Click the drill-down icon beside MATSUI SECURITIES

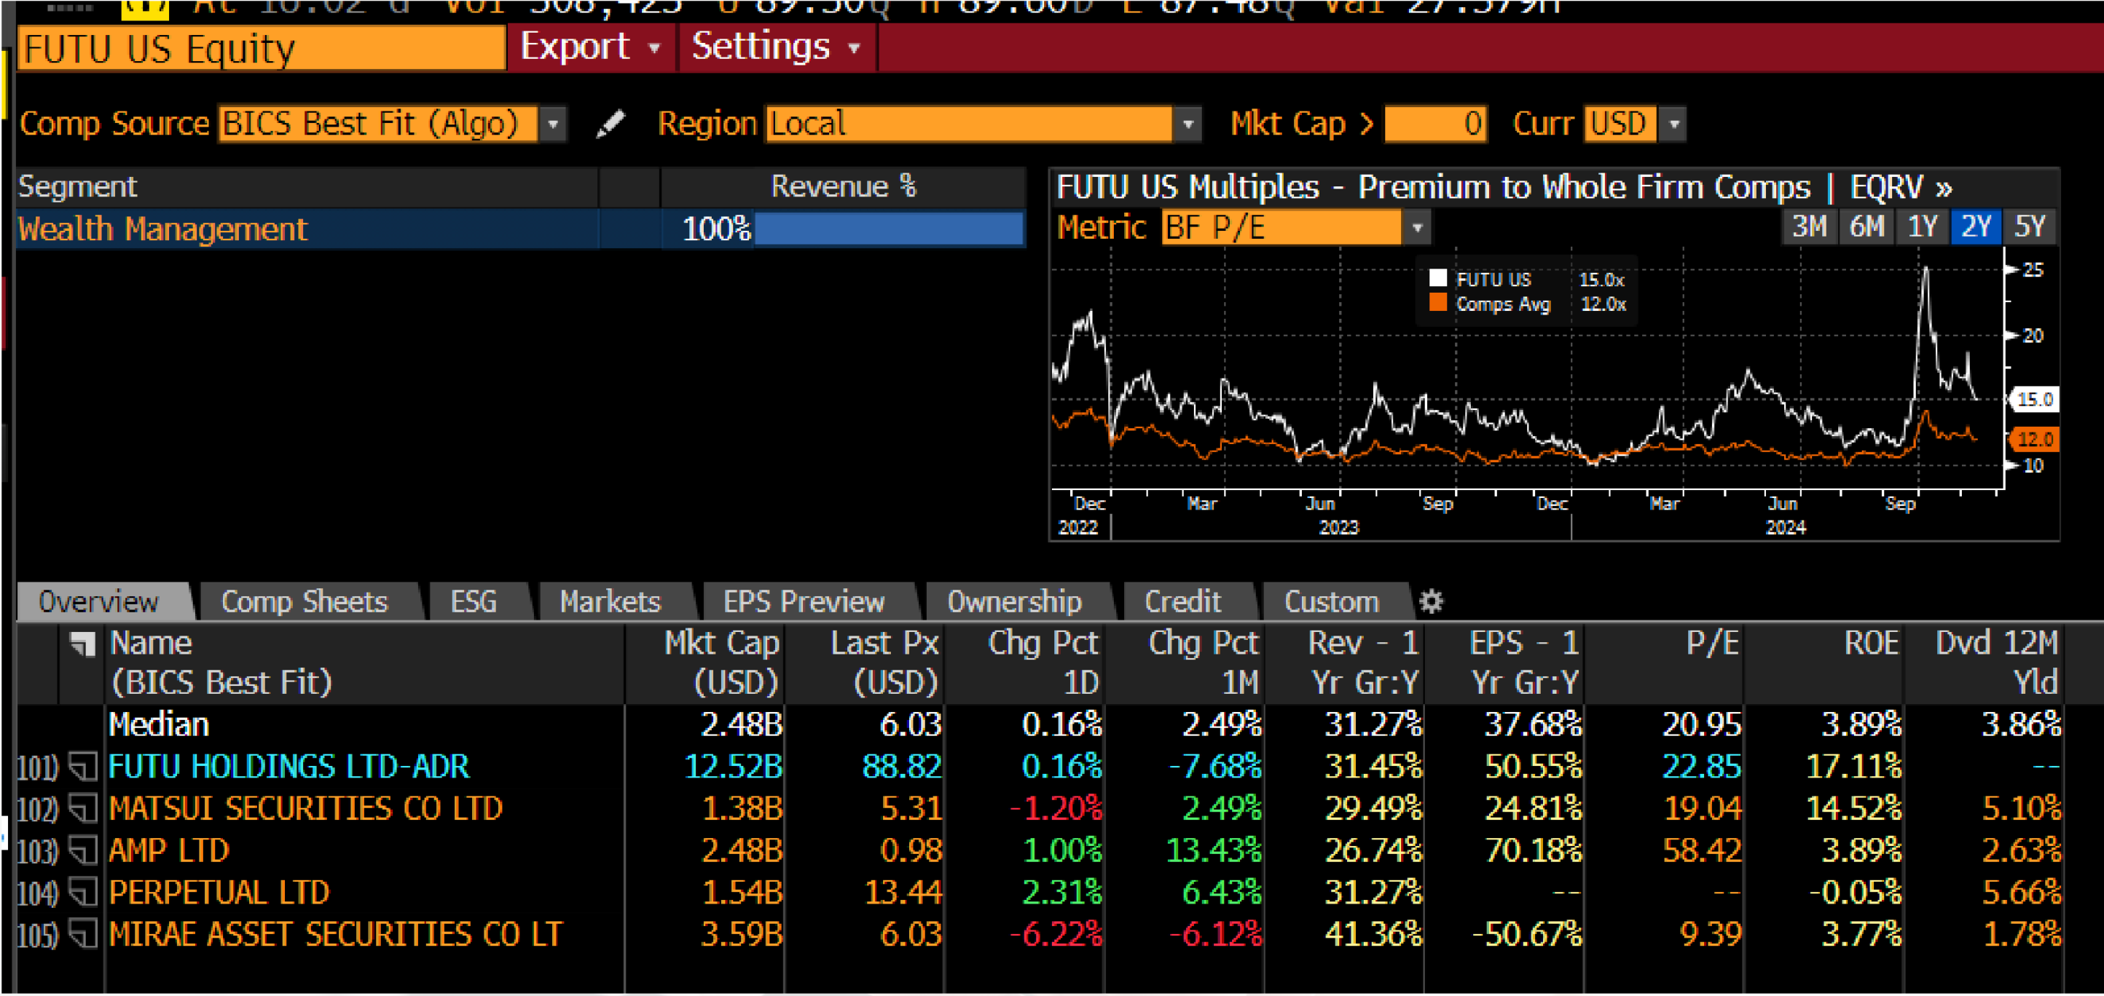pyautogui.click(x=82, y=809)
